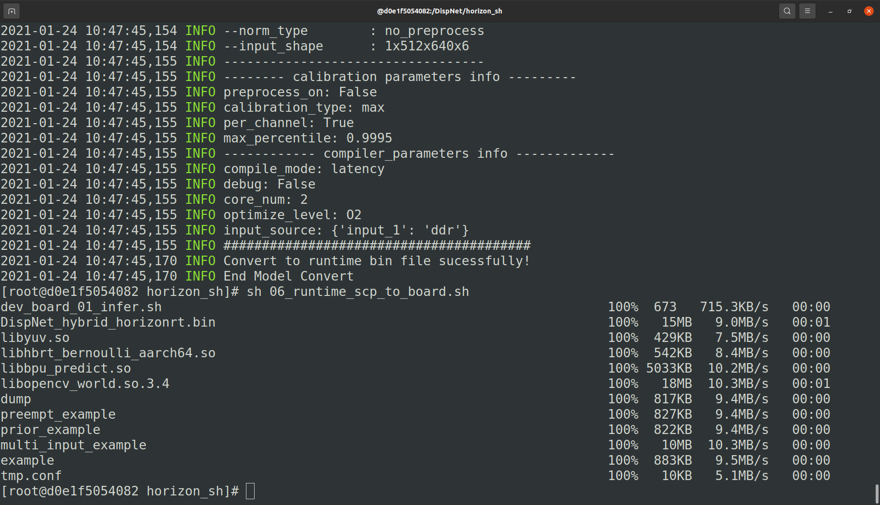Click the cursor block at the prompt

coord(250,491)
